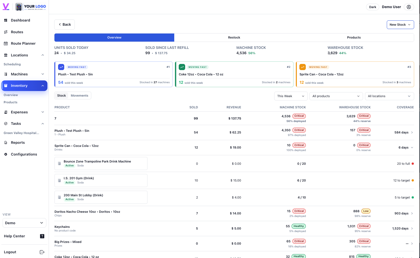Expand the Doritos Nacho Cheese row chevron

pos(412,213)
